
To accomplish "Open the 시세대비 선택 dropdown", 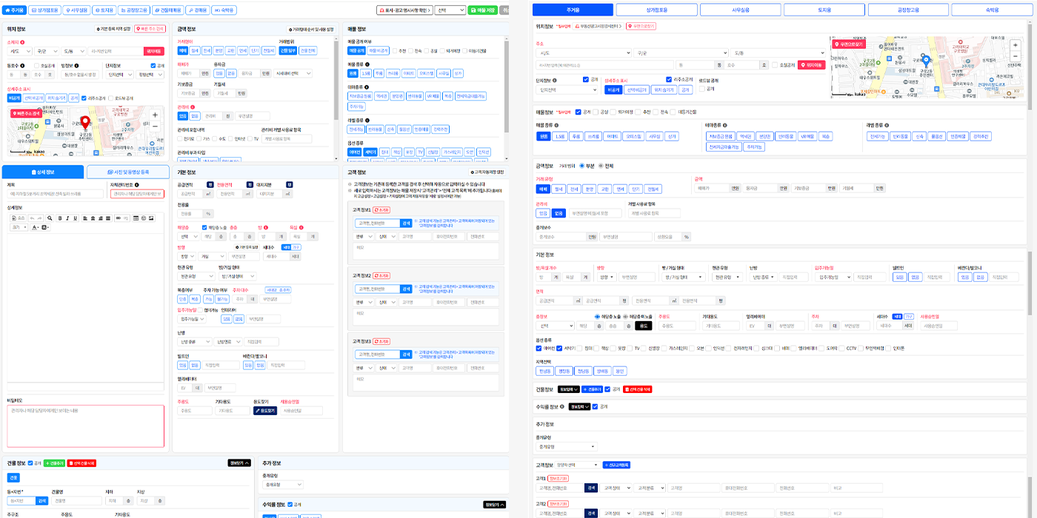I will click(x=293, y=73).
